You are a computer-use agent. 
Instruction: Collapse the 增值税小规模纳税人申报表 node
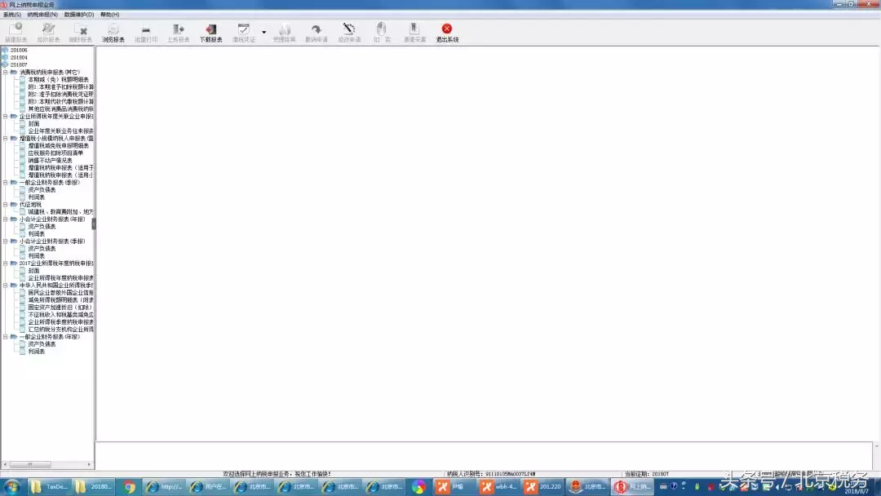click(5, 138)
